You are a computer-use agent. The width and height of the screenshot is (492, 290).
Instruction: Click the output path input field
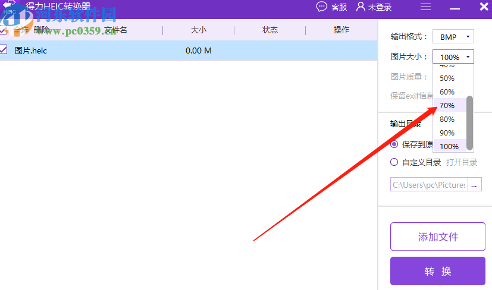click(x=429, y=185)
